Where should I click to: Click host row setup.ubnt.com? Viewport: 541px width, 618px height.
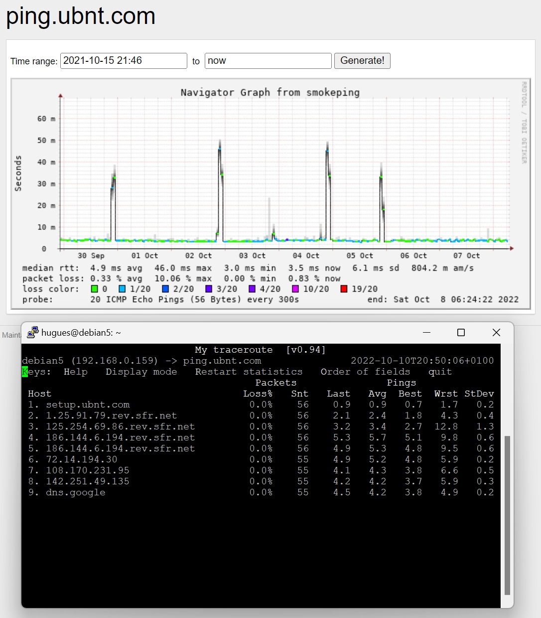point(88,405)
